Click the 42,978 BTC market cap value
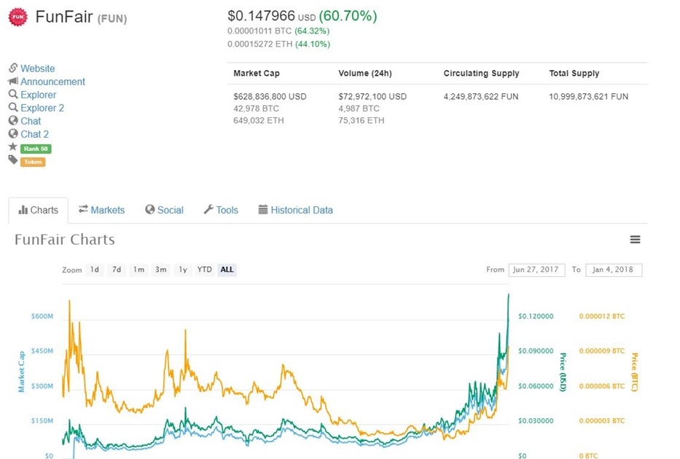 coord(256,109)
